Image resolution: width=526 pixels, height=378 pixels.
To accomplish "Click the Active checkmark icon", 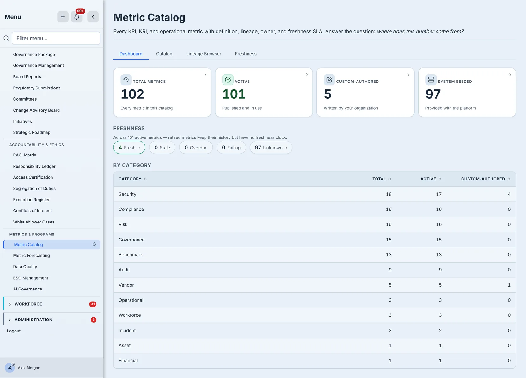I will pyautogui.click(x=228, y=80).
